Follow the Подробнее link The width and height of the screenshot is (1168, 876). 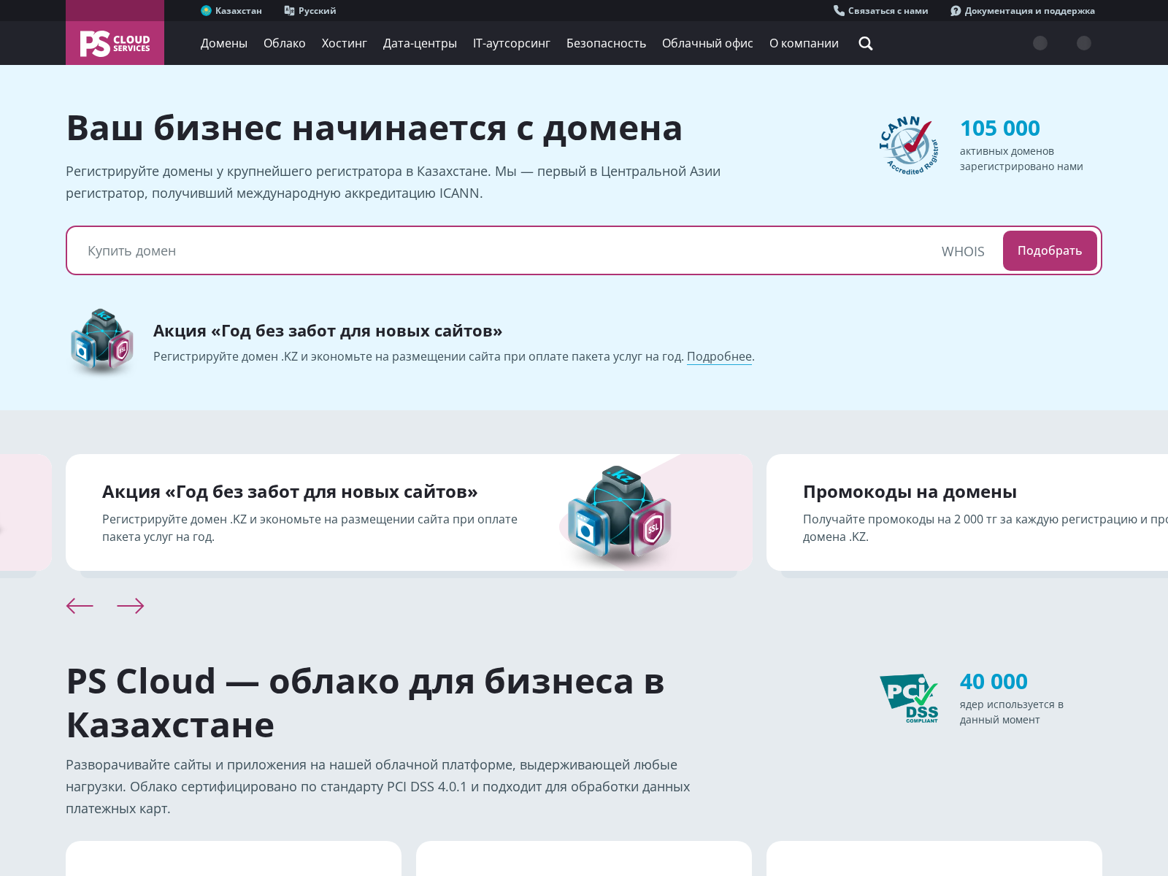point(719,357)
